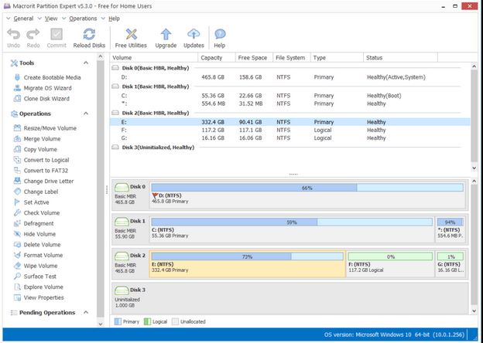Click the Undo toolbar icon
Viewport: 483px width, 343px height.
(14, 34)
